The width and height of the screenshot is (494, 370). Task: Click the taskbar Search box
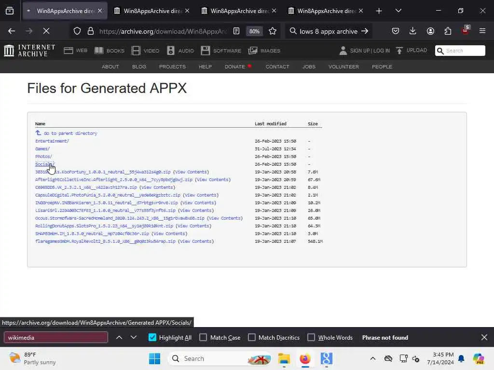click(220, 358)
